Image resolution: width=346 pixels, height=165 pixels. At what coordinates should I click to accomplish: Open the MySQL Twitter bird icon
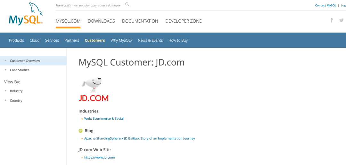[342, 20]
